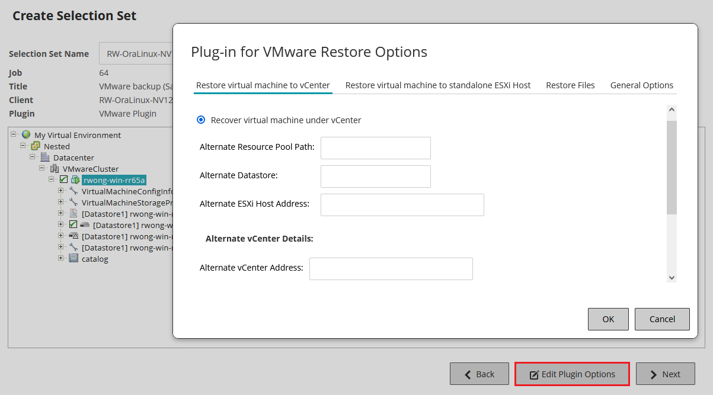Click the VMware Plugin value text
Image resolution: width=713 pixels, height=395 pixels.
127,114
